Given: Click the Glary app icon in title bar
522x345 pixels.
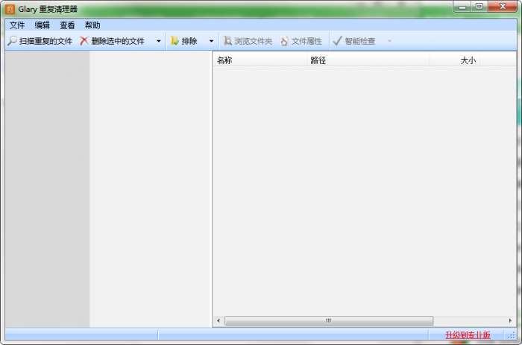Looking at the screenshot, I should point(10,9).
